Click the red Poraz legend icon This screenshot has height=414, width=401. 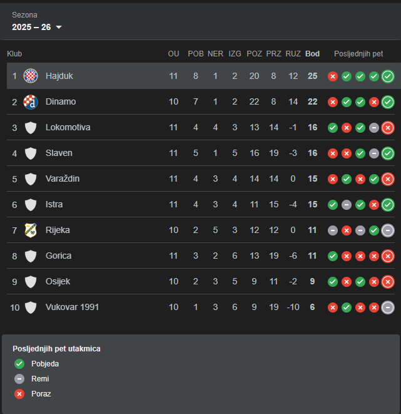coord(19,394)
